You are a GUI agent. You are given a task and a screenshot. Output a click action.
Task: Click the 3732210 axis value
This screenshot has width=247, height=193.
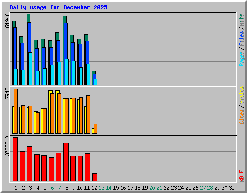click(x=7, y=146)
